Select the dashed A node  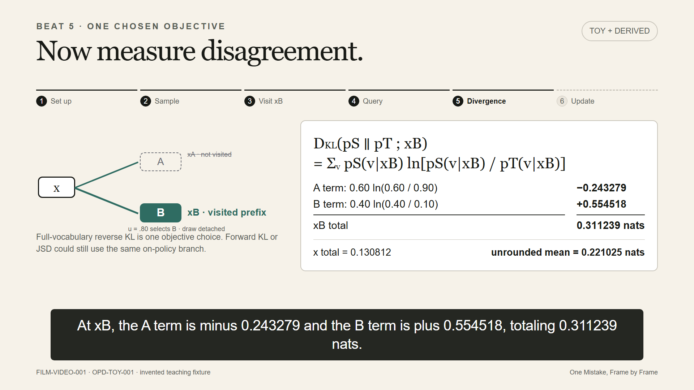point(160,162)
